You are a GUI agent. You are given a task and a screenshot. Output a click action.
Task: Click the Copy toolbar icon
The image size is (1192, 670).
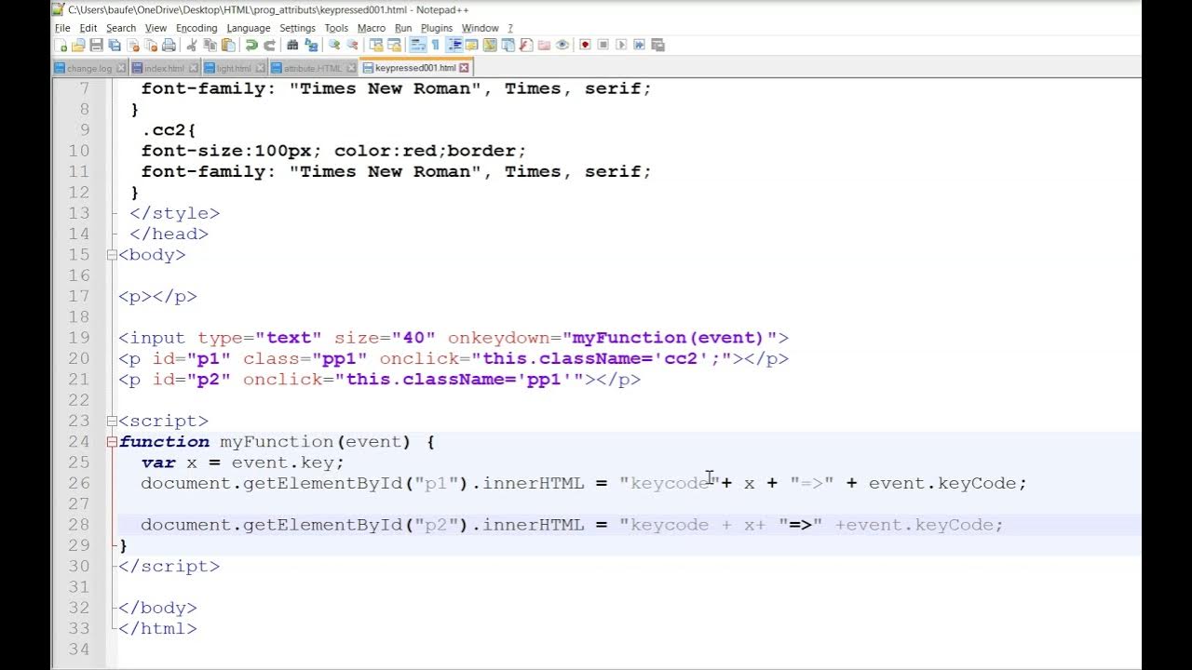[x=210, y=45]
